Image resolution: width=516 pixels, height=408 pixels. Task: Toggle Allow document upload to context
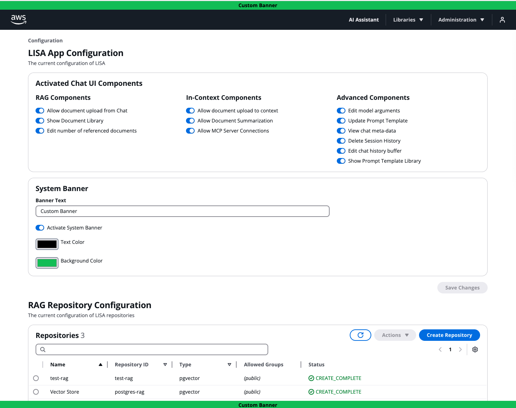190,111
